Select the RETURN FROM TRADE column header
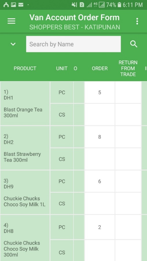The image size is (147, 261). tap(128, 69)
